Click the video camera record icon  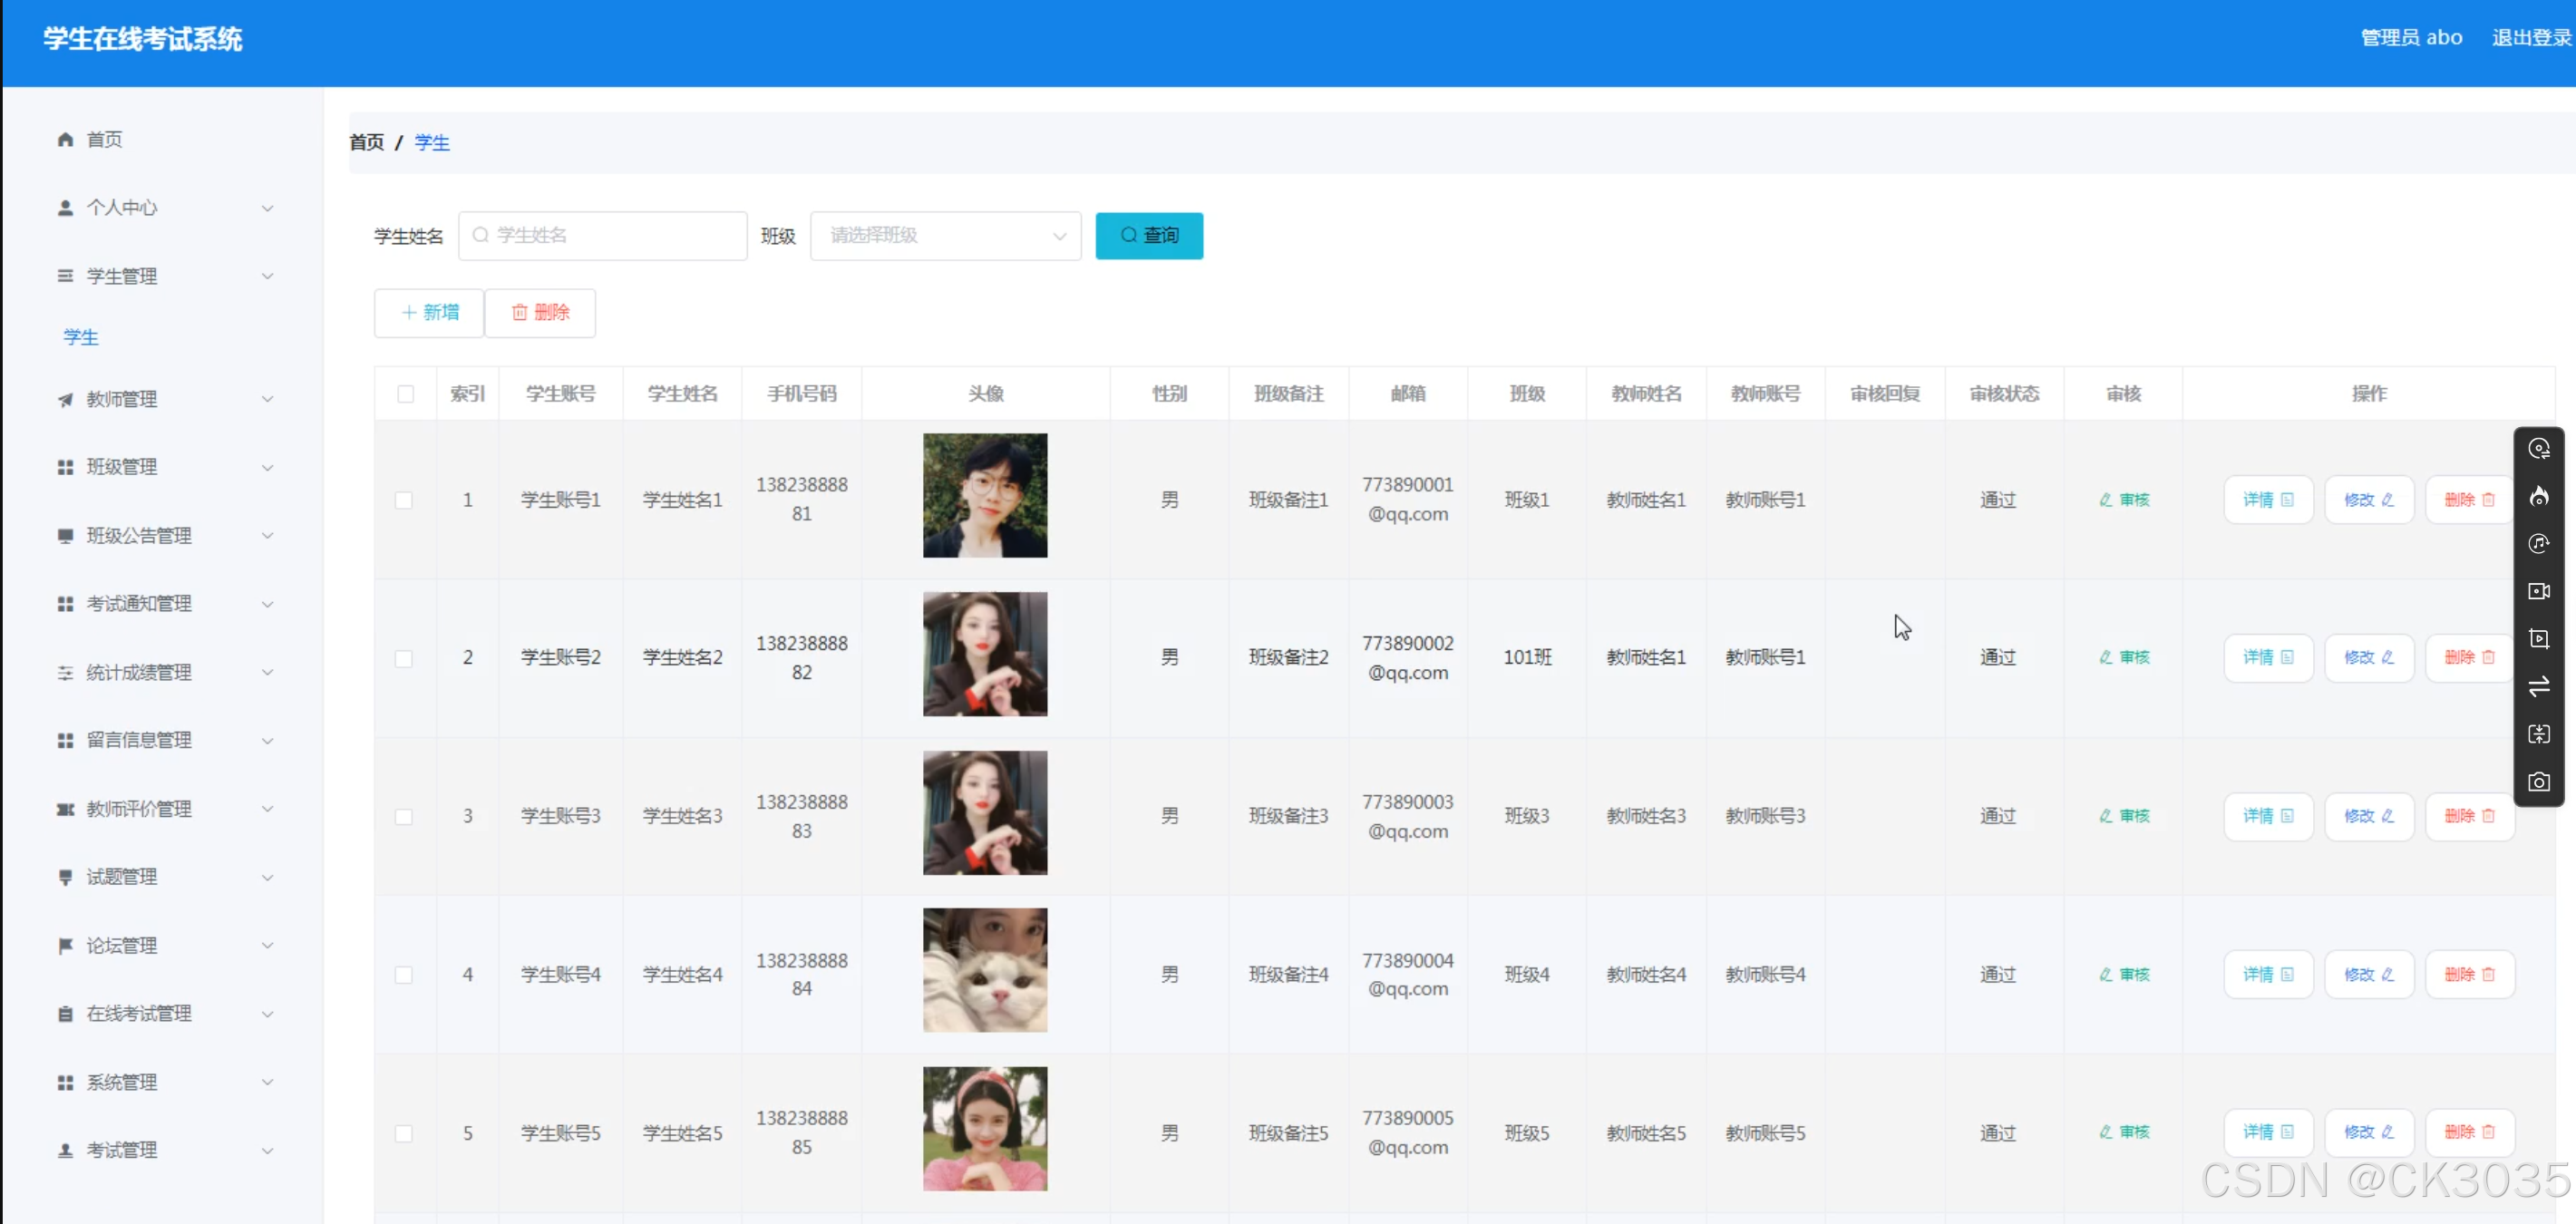[x=2538, y=591]
